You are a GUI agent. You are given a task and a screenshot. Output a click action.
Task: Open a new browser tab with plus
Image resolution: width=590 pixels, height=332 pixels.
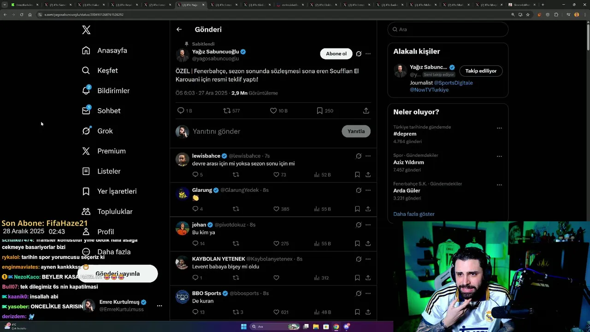click(543, 5)
